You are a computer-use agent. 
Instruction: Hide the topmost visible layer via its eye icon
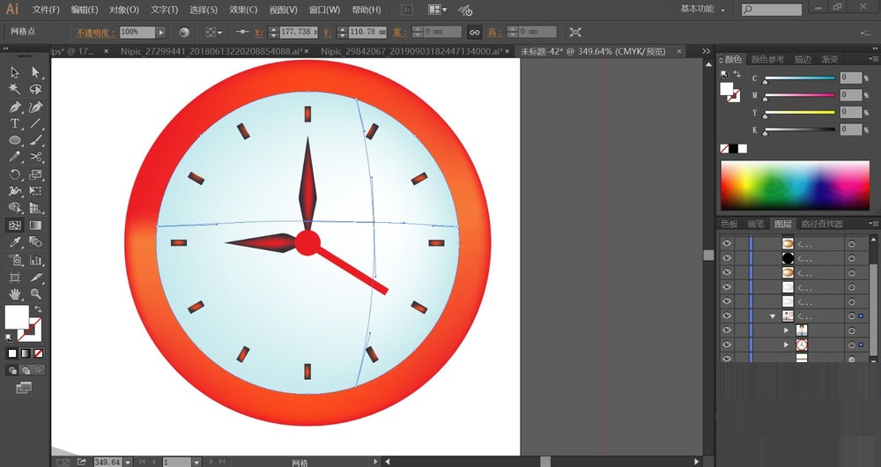(727, 243)
